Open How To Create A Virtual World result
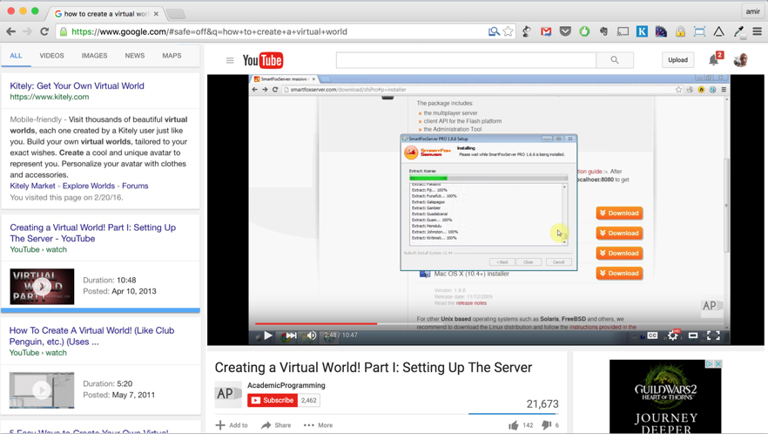Screen dimensions: 768x434 (91, 336)
